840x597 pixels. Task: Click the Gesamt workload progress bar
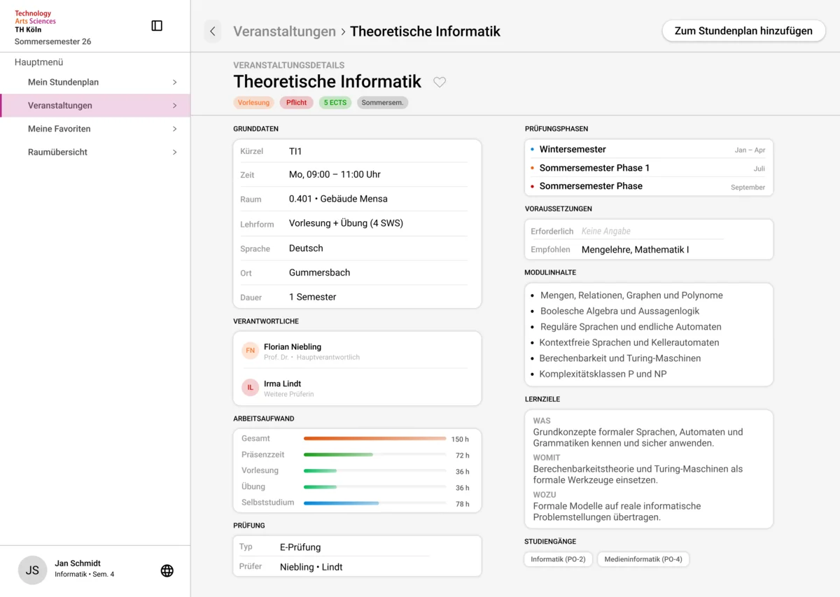click(374, 439)
